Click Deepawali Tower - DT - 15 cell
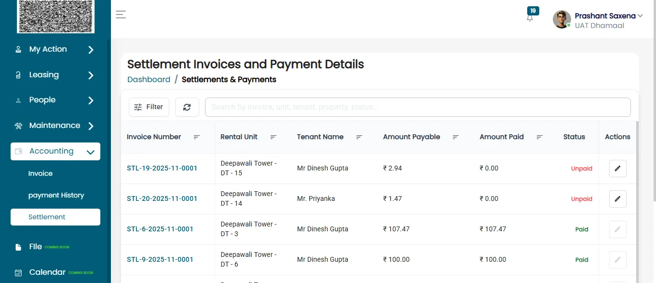 248,169
